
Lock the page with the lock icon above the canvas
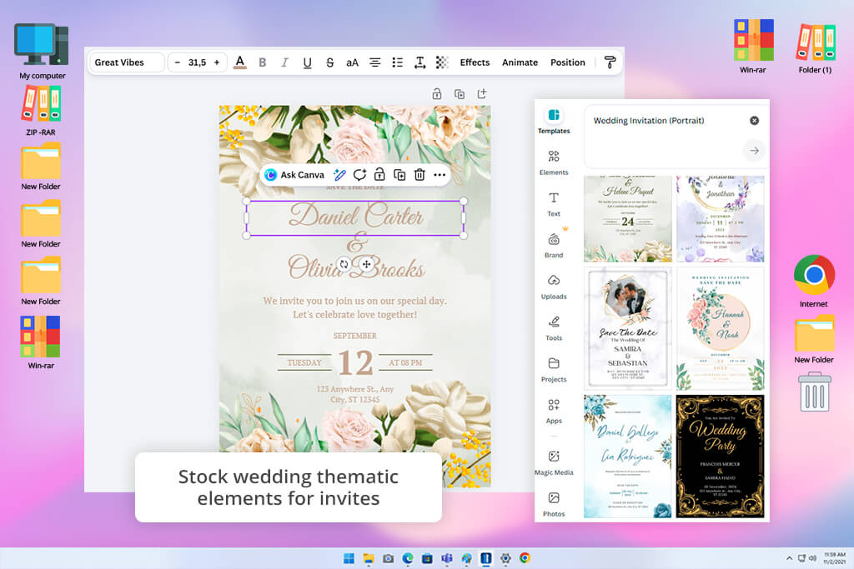tap(437, 94)
